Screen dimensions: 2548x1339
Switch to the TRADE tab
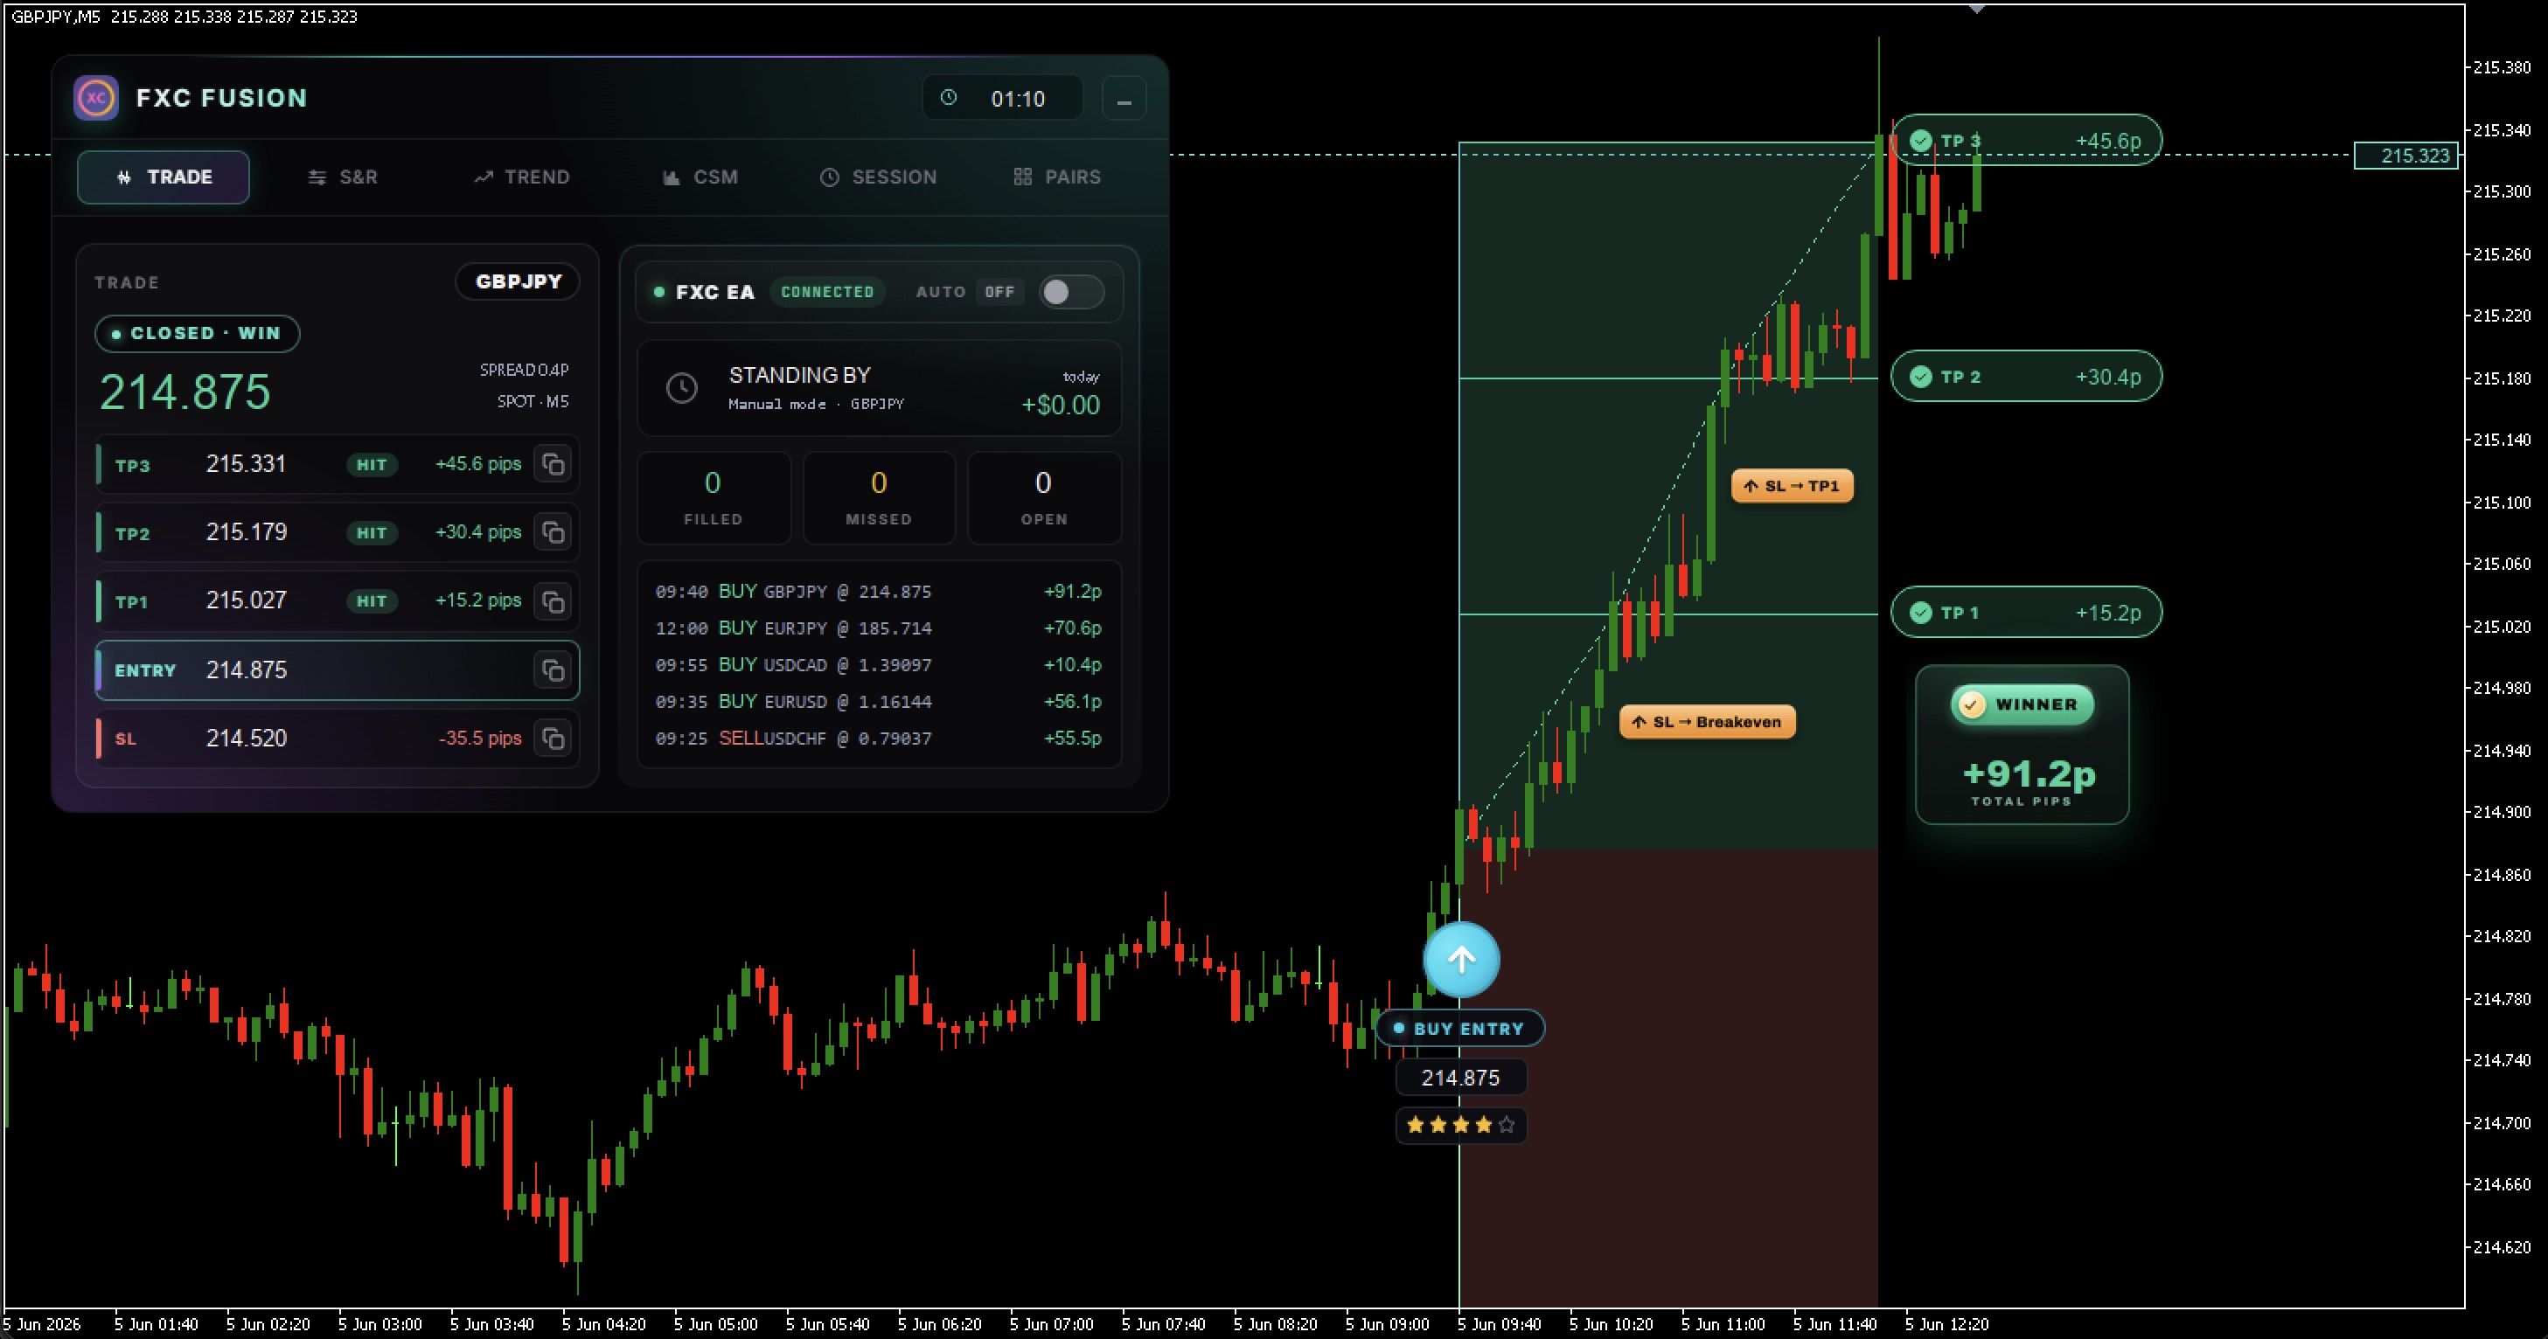point(164,177)
